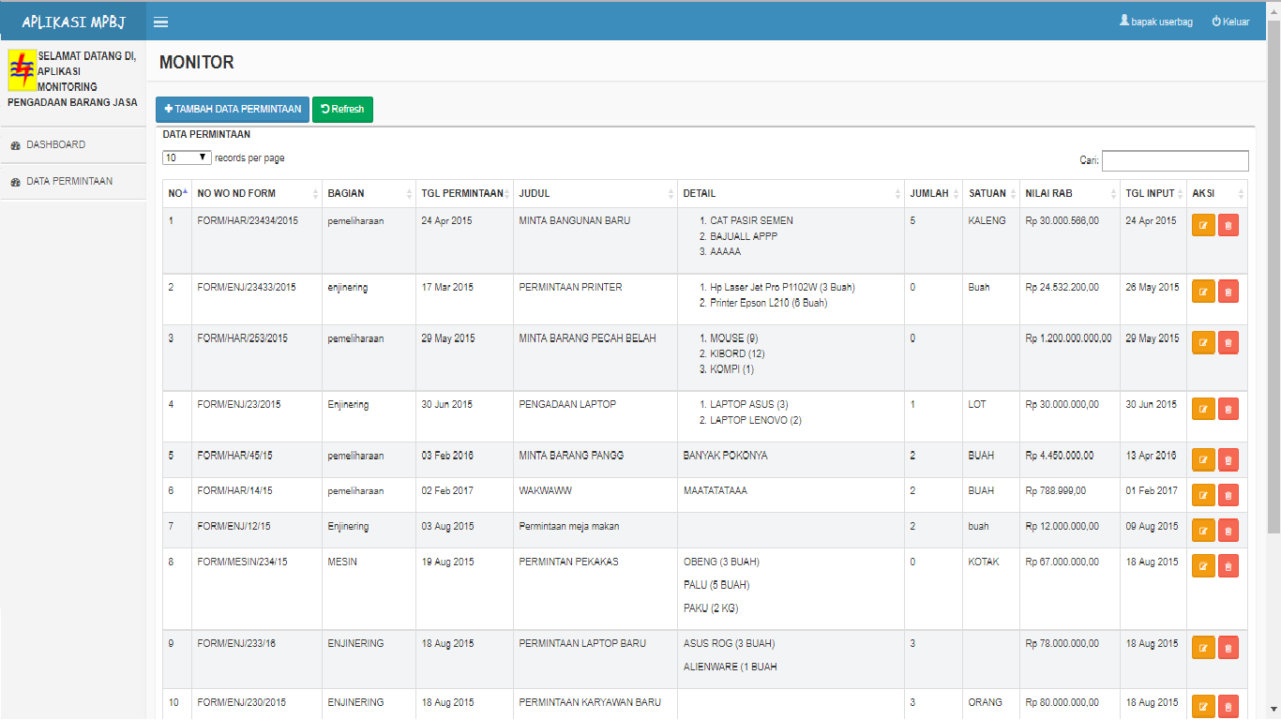Click the Cari search input field

[x=1174, y=161]
